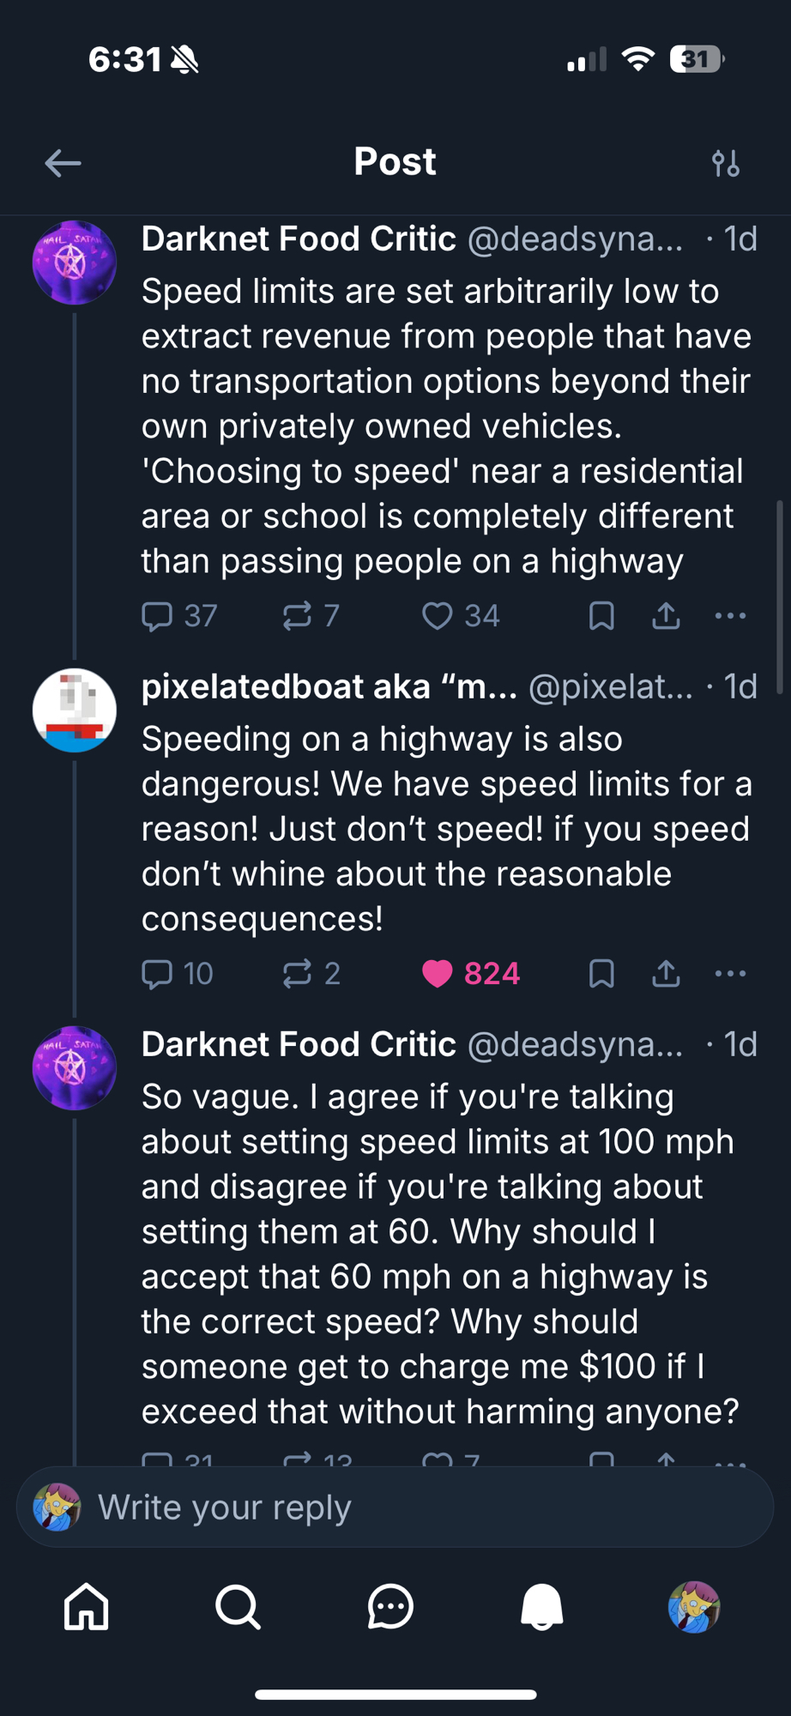Open thread settings filter icon

[x=726, y=163]
